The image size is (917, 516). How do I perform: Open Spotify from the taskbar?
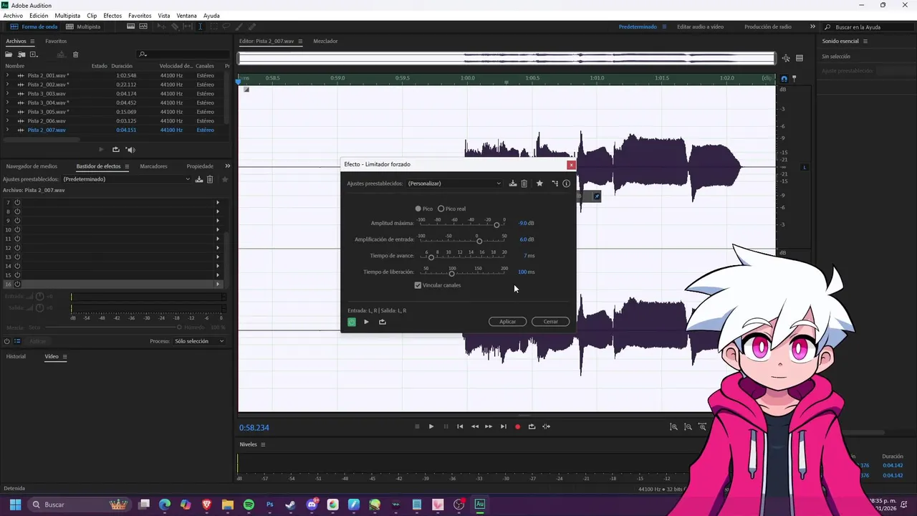pos(249,505)
